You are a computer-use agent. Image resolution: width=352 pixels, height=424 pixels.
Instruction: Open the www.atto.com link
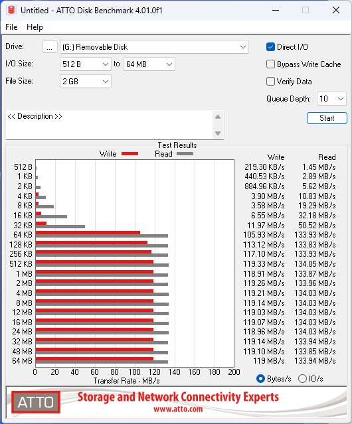(x=178, y=409)
